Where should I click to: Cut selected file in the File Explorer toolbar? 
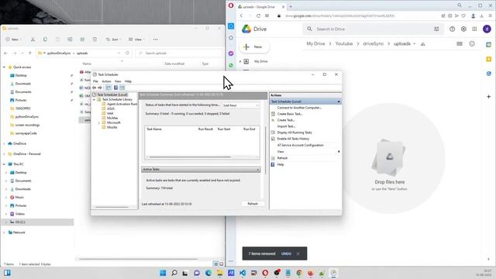click(x=33, y=40)
